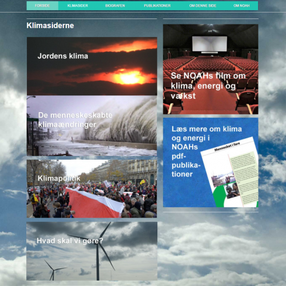This screenshot has height=286, width=286.
Task: Click De menneskeskabte klimaændringer title text
Action: 75,120
